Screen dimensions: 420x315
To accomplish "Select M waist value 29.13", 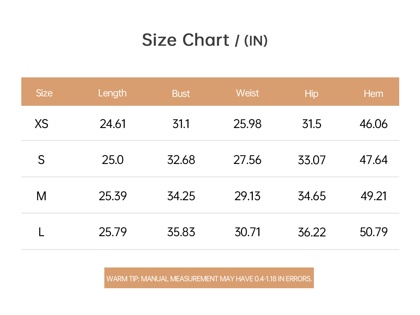I will tap(247, 196).
